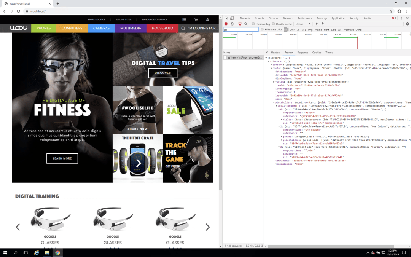The width and height of the screenshot is (411, 257).
Task: Expand the context node in JSON preview
Action: (x=271, y=65)
